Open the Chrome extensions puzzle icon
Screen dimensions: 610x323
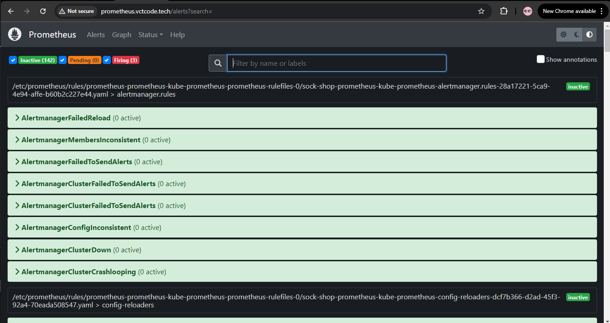[504, 11]
